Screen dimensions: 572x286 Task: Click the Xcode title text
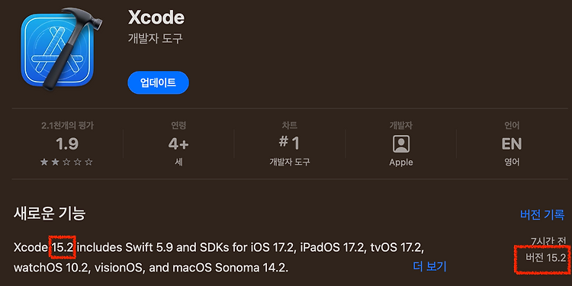156,18
